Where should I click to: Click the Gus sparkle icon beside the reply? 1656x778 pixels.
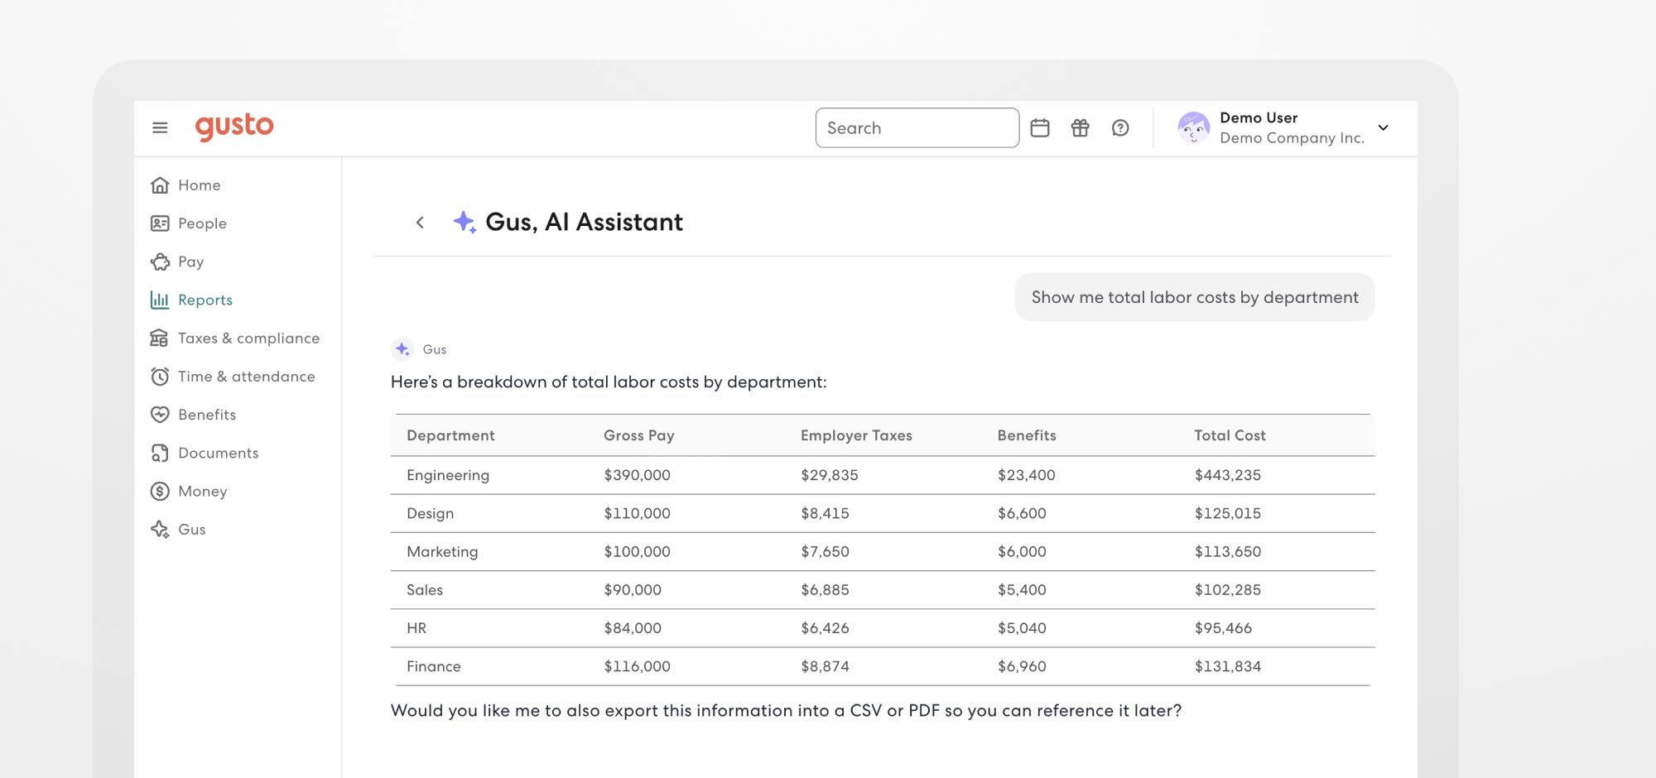point(402,349)
